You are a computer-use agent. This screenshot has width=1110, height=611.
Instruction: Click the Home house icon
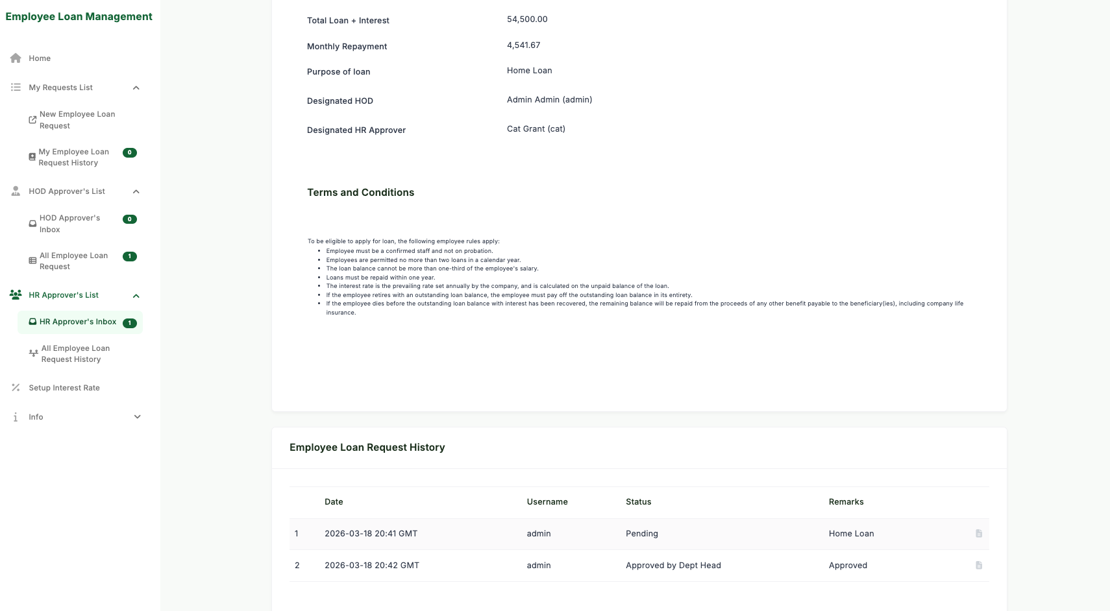pos(16,58)
